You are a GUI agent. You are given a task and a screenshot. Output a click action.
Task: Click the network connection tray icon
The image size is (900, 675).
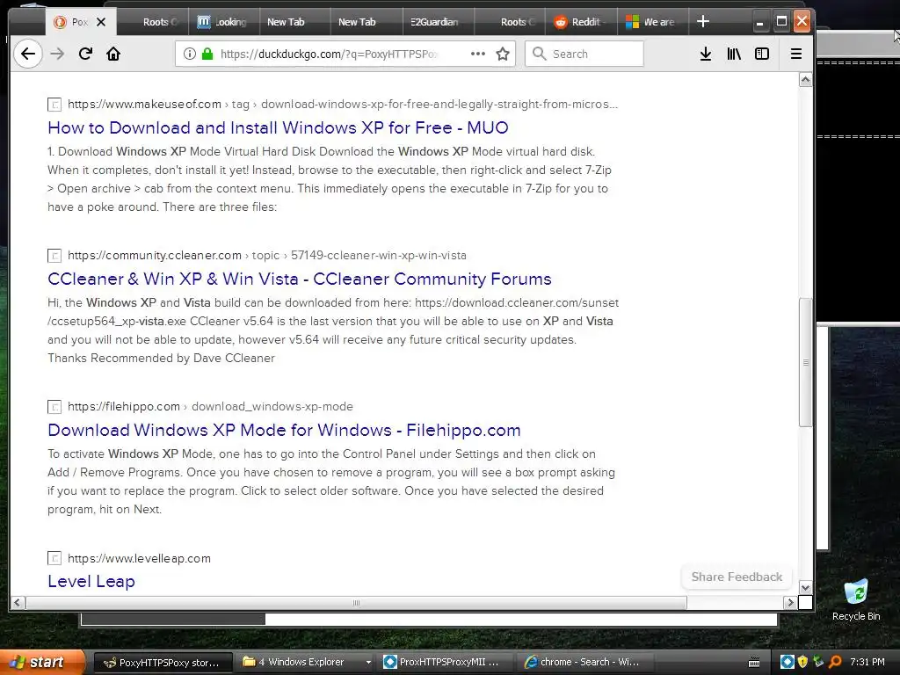click(x=818, y=662)
